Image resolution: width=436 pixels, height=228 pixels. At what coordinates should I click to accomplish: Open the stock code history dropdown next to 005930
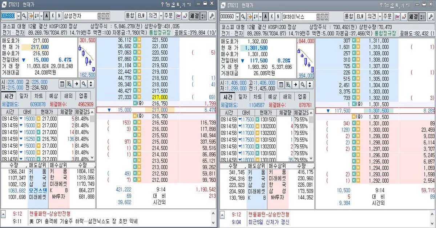tap(19, 16)
